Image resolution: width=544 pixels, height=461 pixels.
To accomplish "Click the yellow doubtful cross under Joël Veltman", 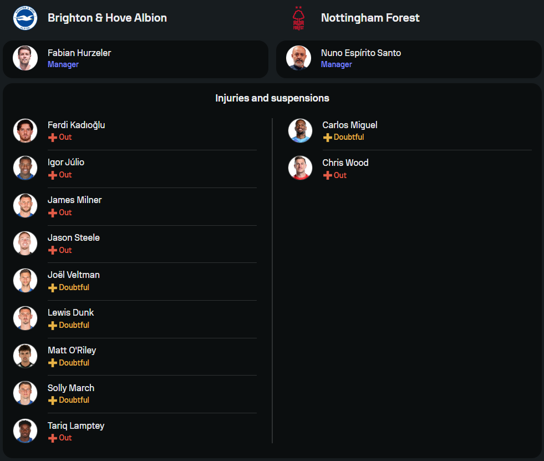I will pos(53,288).
